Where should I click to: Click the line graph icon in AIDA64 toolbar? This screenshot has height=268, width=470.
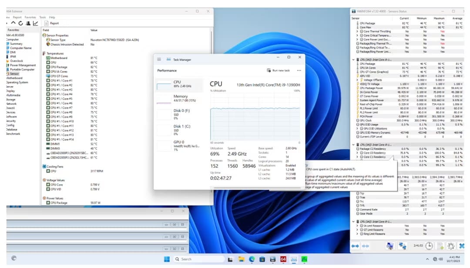35,23
